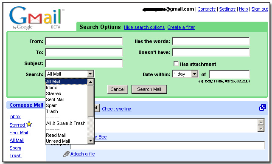Open the Help link
This screenshot has width=272, height=164.
(x=244, y=9)
